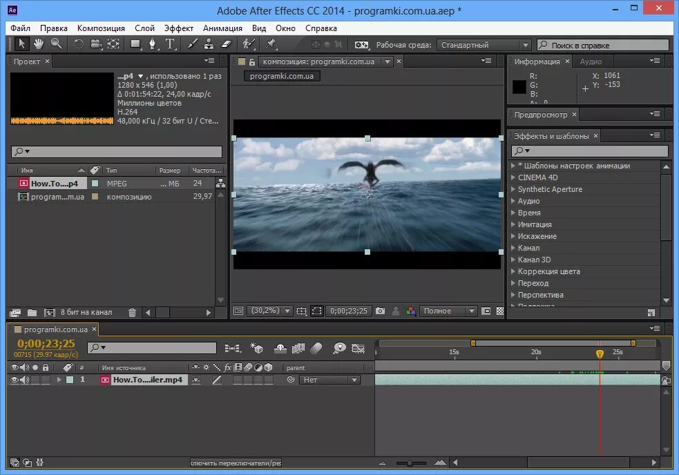Click the Поиск в справке search field

click(x=603, y=45)
